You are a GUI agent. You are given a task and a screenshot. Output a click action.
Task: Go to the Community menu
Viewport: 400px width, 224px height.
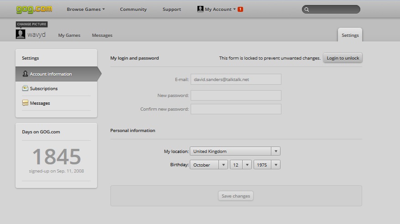[x=133, y=9]
